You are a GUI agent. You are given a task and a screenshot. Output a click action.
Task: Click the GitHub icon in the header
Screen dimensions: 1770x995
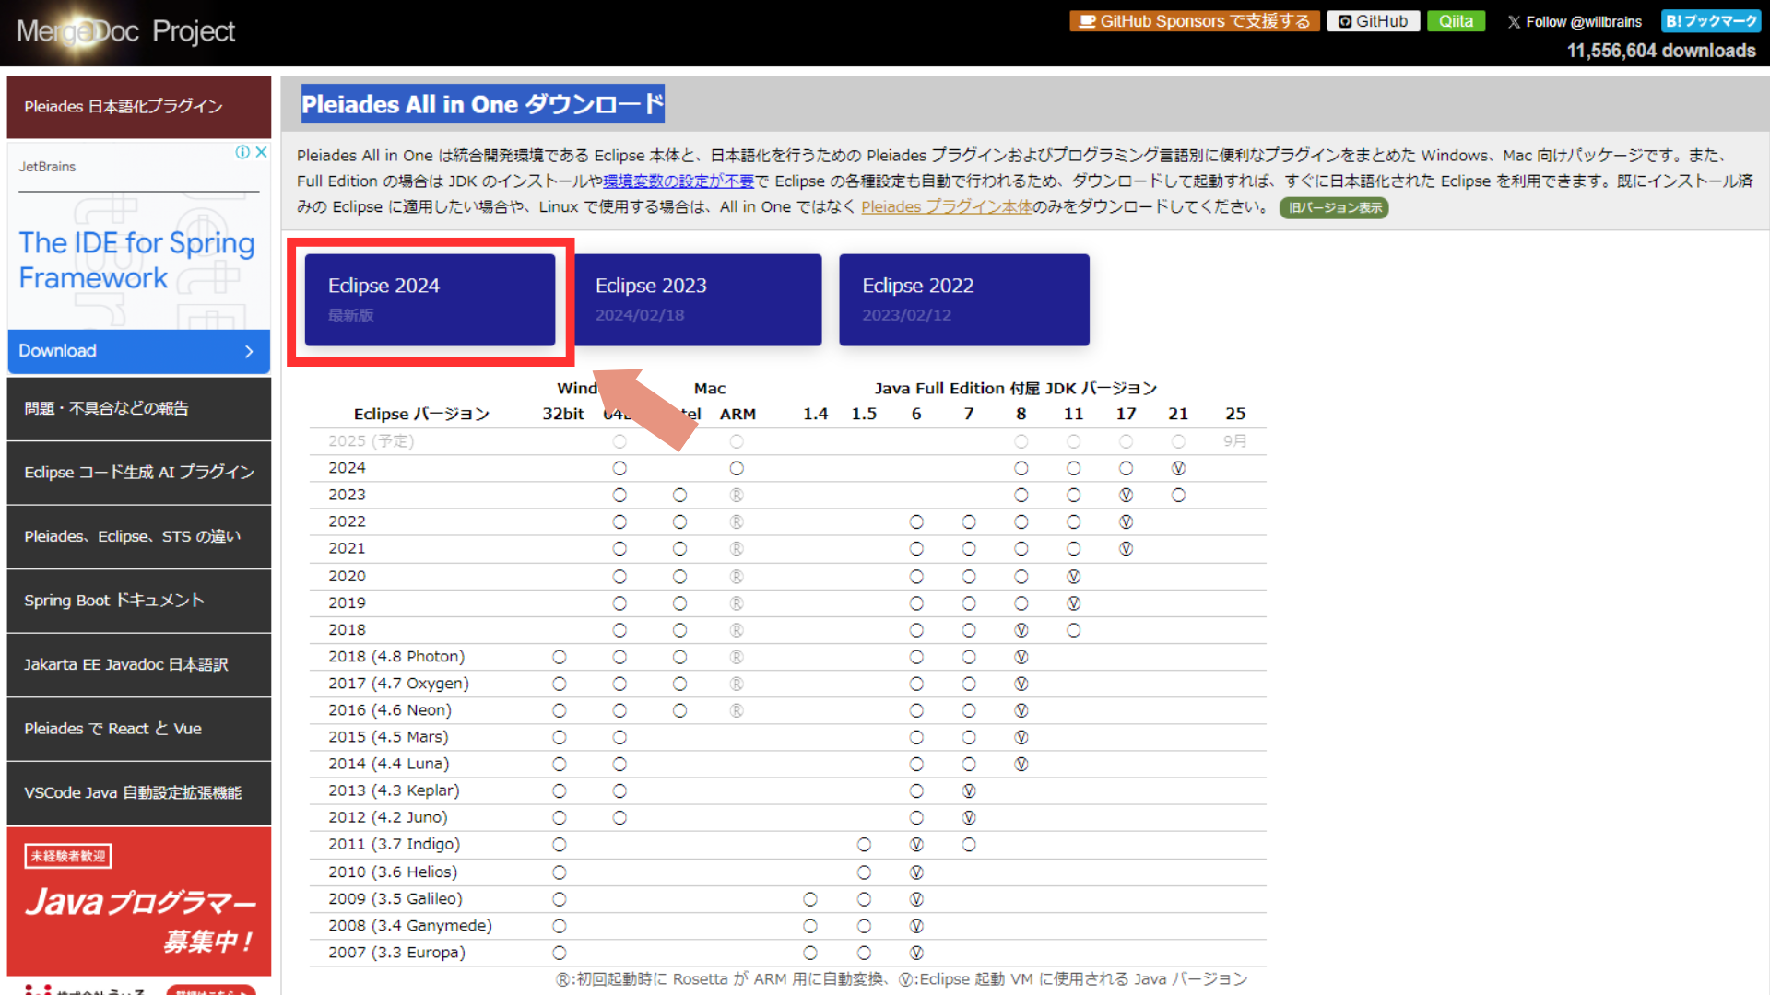pyautogui.click(x=1373, y=21)
